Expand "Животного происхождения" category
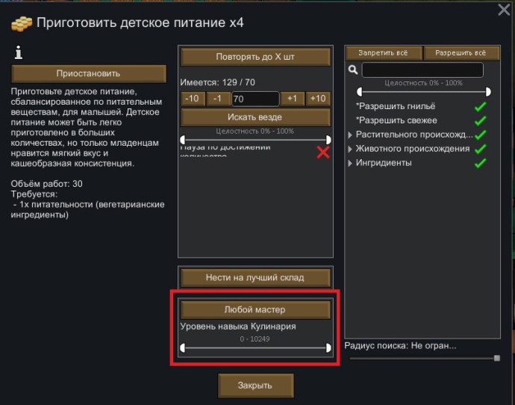515x405 pixels. point(352,149)
